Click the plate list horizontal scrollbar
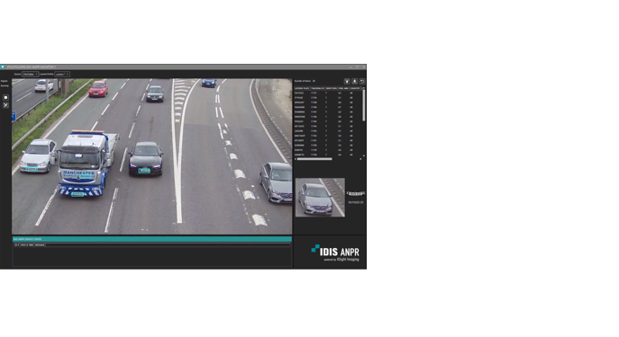This screenshot has width=619, height=337. pos(314,159)
